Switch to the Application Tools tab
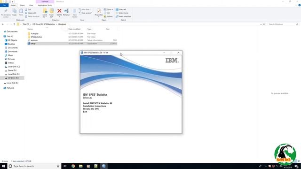This screenshot has width=301, height=169. 45,5
